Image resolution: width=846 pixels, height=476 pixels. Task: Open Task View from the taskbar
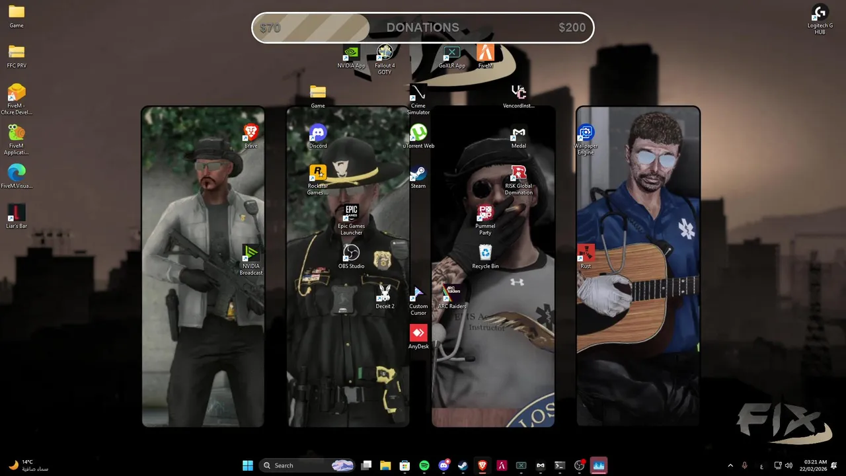(366, 465)
